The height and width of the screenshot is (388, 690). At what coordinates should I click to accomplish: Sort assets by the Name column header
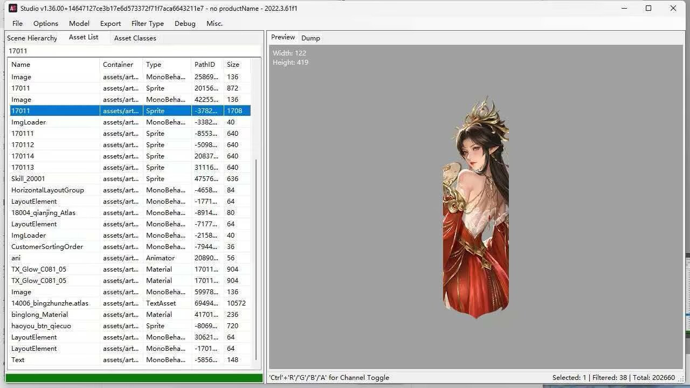(54, 64)
